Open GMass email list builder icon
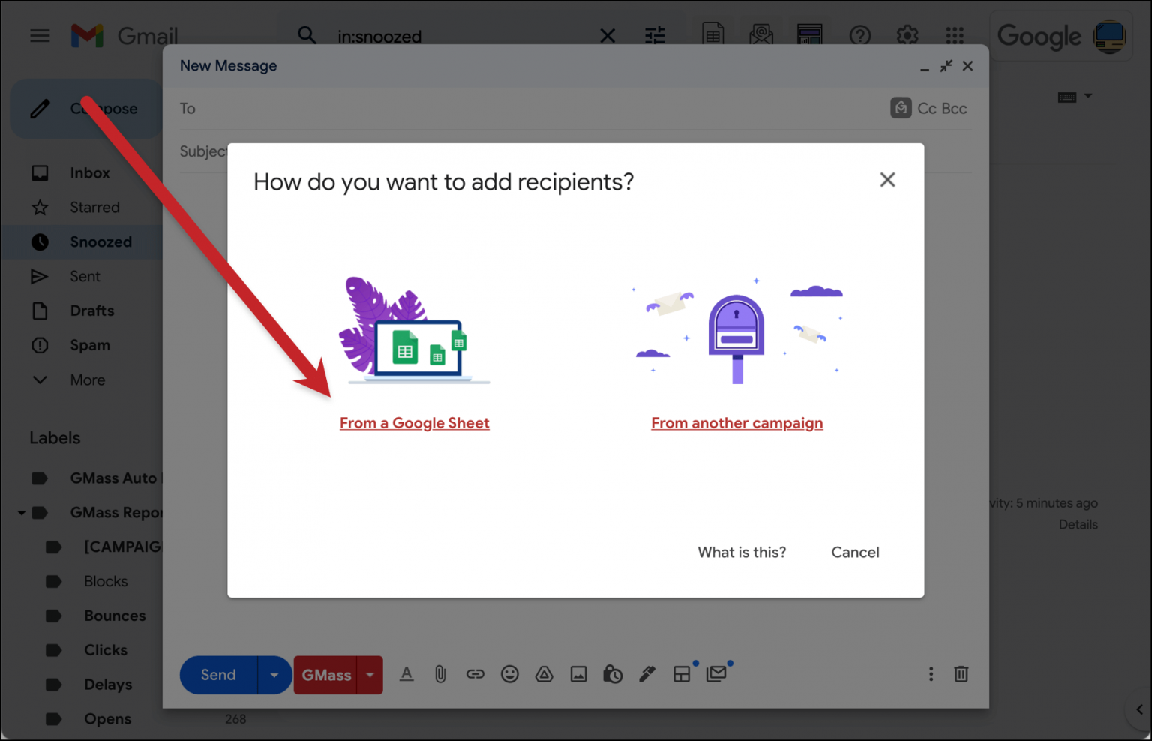The width and height of the screenshot is (1152, 741). pos(761,35)
